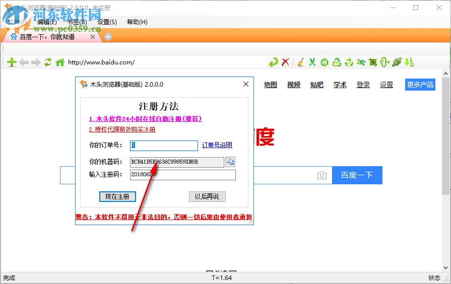Open the 授权代理商处购买注册 link
The width and height of the screenshot is (451, 284).
point(122,129)
